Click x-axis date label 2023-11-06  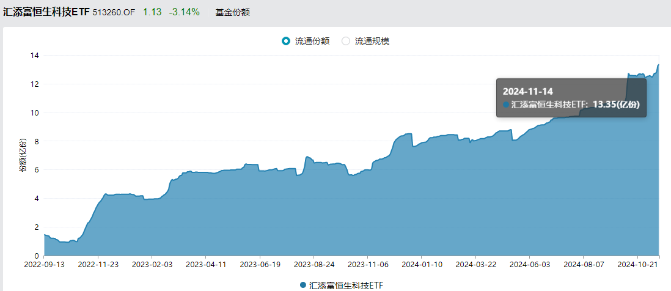pyautogui.click(x=367, y=265)
